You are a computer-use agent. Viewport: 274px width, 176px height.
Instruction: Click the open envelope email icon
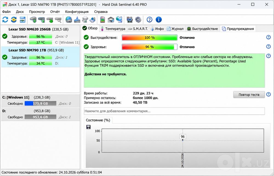111,19
